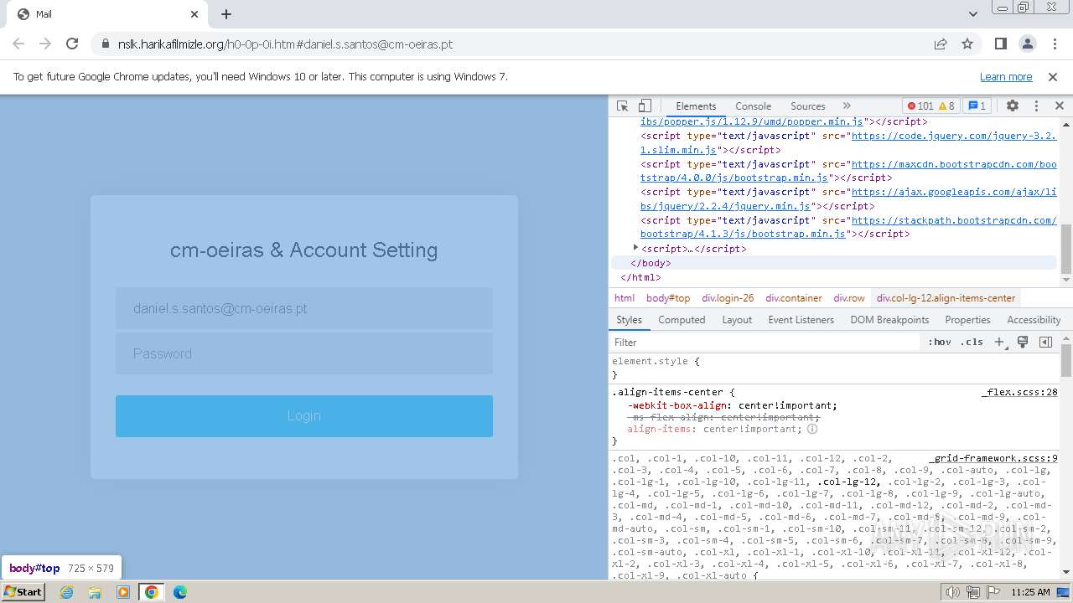
Task: Switch to the Sources tab
Action: (808, 106)
